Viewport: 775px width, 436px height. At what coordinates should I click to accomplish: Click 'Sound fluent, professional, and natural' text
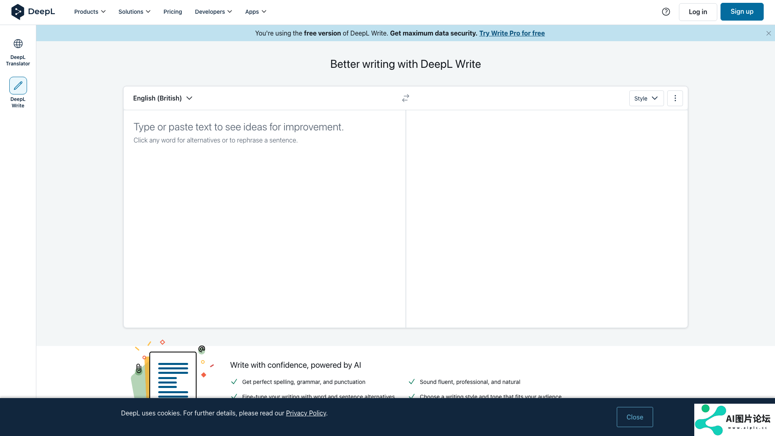470,382
